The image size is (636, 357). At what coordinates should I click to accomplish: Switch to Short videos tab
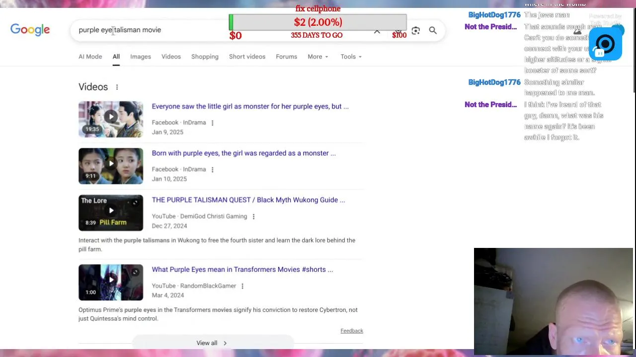pyautogui.click(x=247, y=57)
